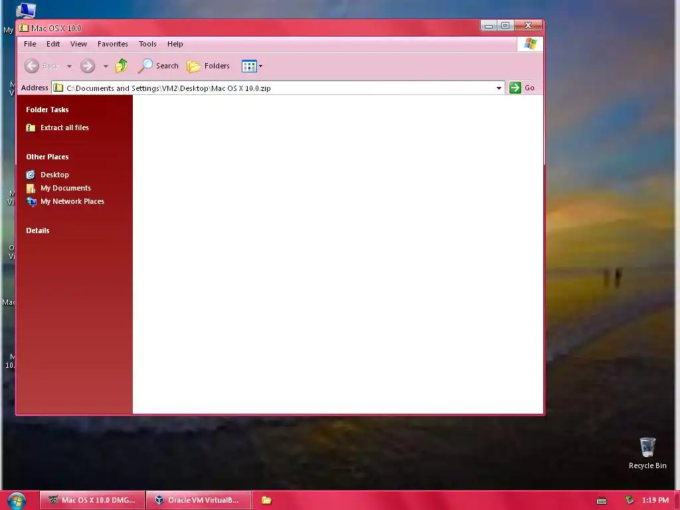This screenshot has height=510, width=680.
Task: Open the Help menu
Action: (175, 44)
